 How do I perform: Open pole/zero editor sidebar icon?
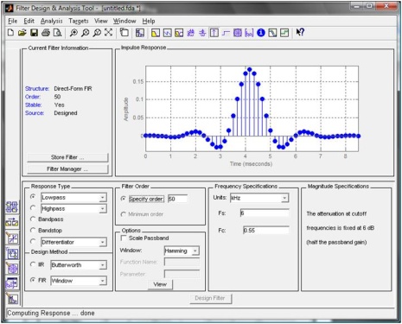(12, 269)
